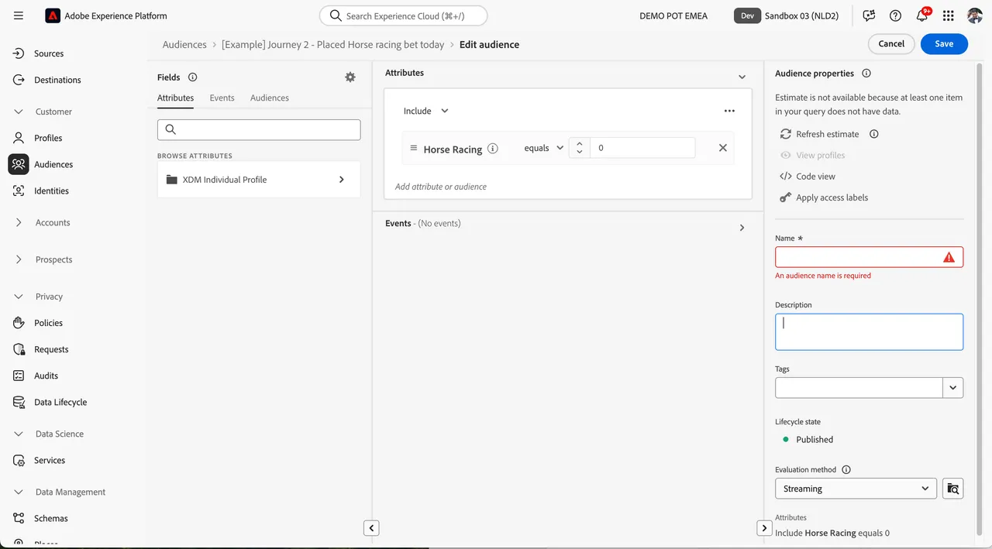The width and height of the screenshot is (992, 549).
Task: Click the Horse Racing info icon
Action: click(x=493, y=149)
